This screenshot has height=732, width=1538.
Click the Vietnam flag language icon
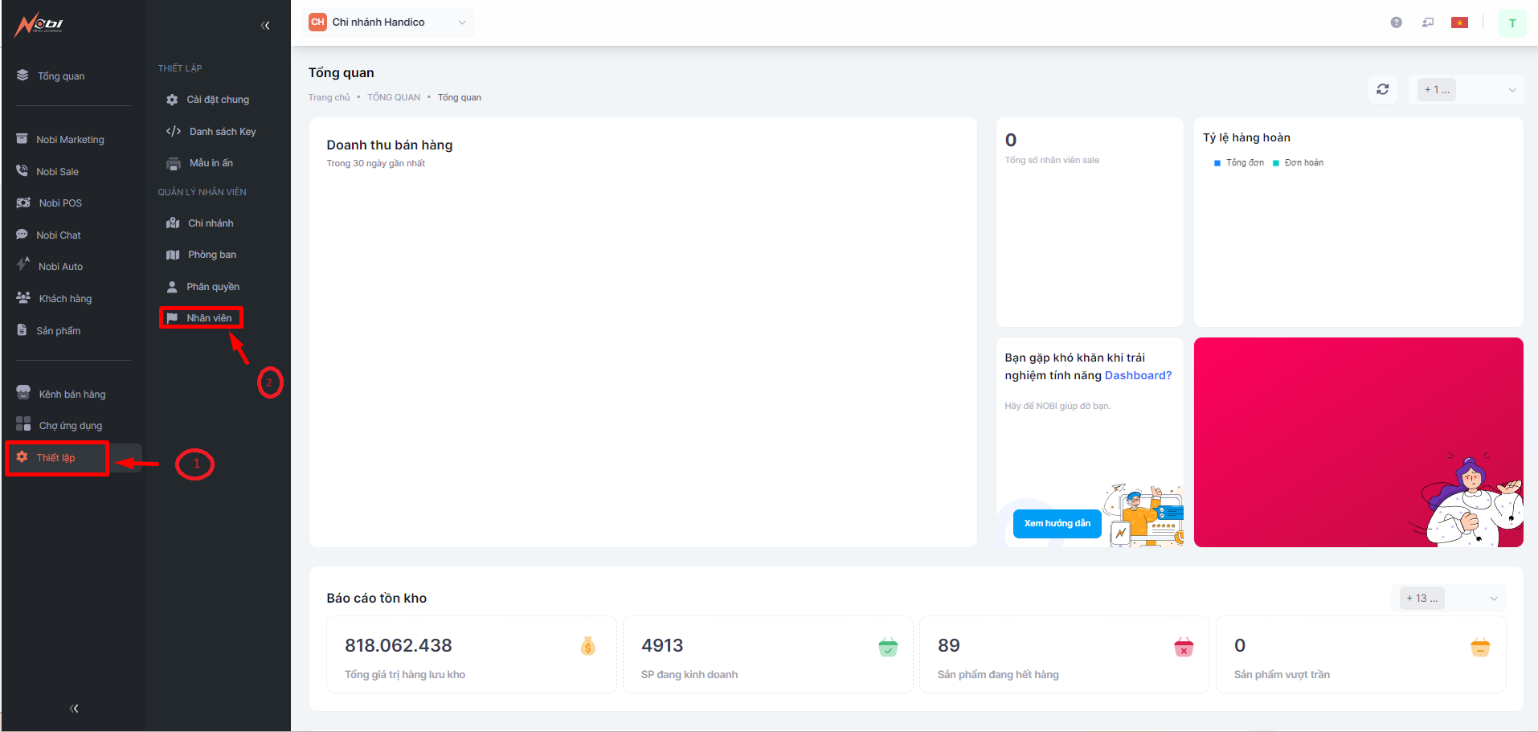[x=1459, y=22]
